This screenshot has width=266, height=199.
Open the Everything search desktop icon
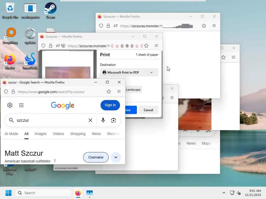click(10, 36)
